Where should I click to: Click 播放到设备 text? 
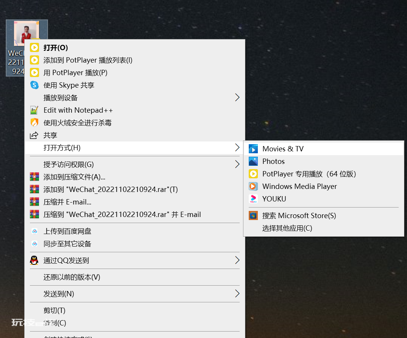click(61, 98)
